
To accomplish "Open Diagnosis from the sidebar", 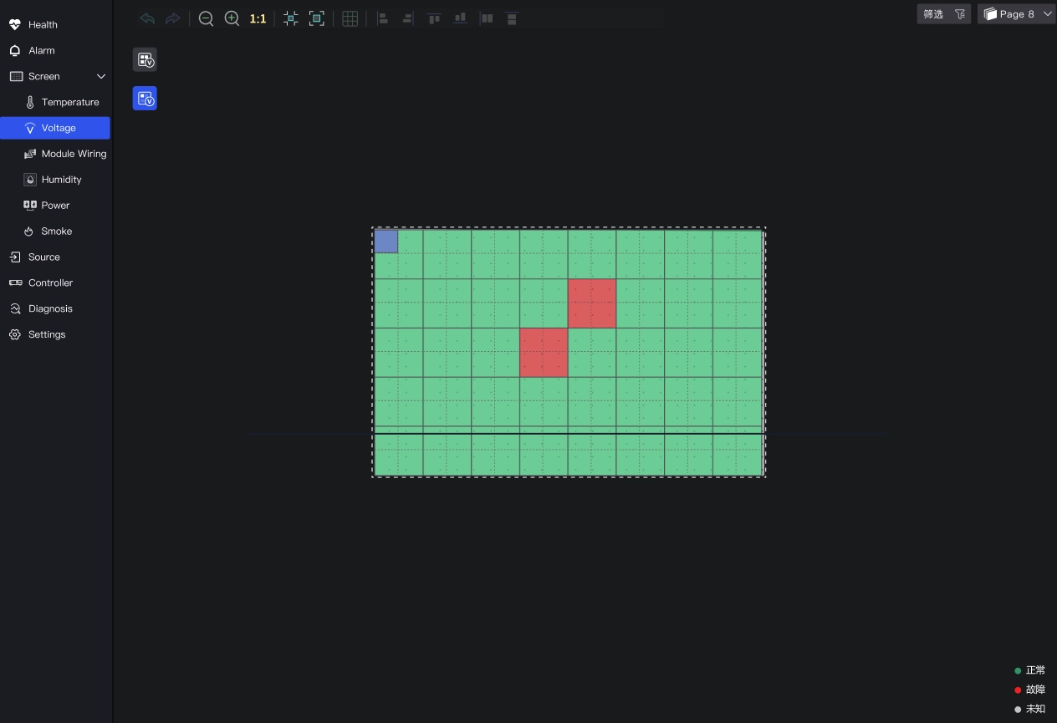I will coord(50,308).
